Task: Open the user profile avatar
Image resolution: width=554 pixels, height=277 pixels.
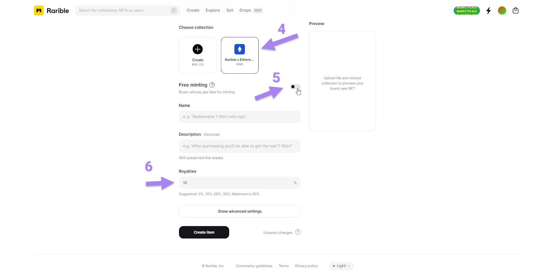Action: click(x=502, y=10)
